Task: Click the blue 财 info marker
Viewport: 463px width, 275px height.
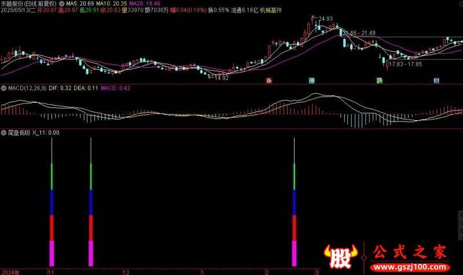Action: click(436, 80)
